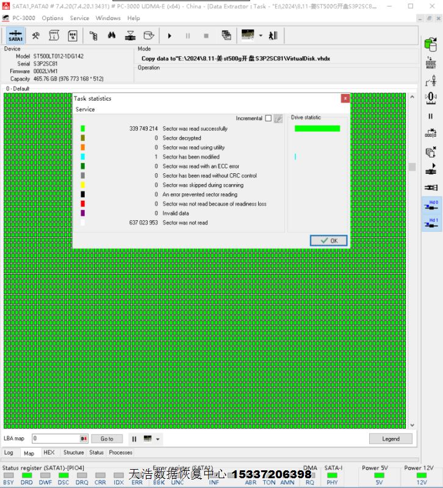
Task: Switch to the HEX tab
Action: 49,453
